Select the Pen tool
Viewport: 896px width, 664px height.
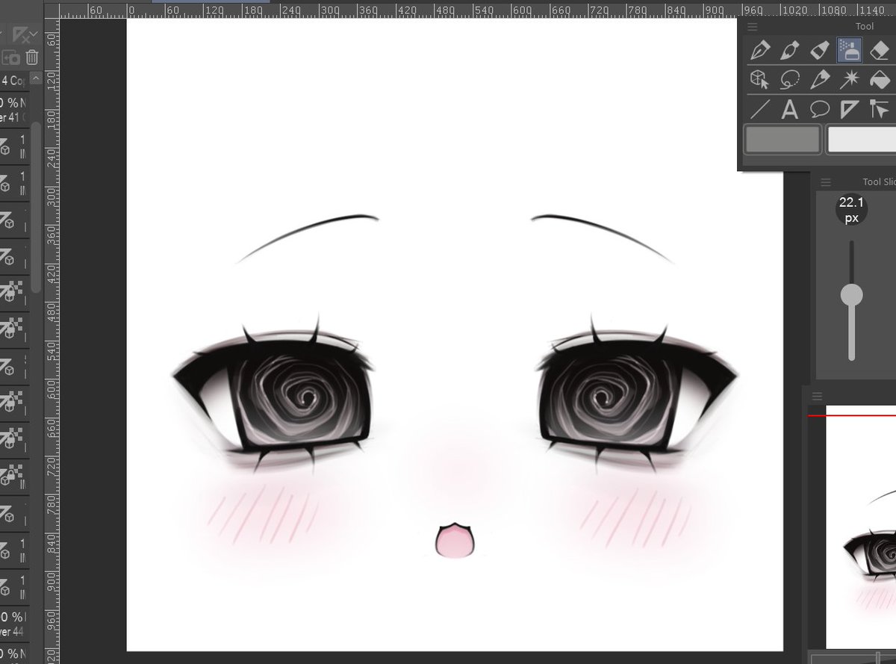tap(760, 50)
